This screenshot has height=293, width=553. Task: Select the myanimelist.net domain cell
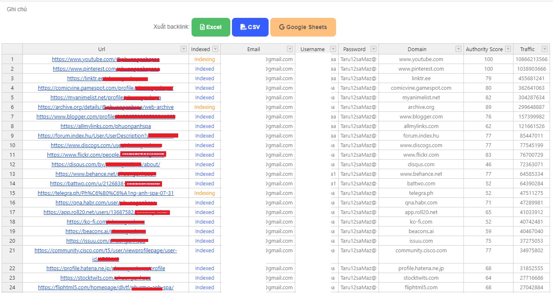(x=421, y=98)
